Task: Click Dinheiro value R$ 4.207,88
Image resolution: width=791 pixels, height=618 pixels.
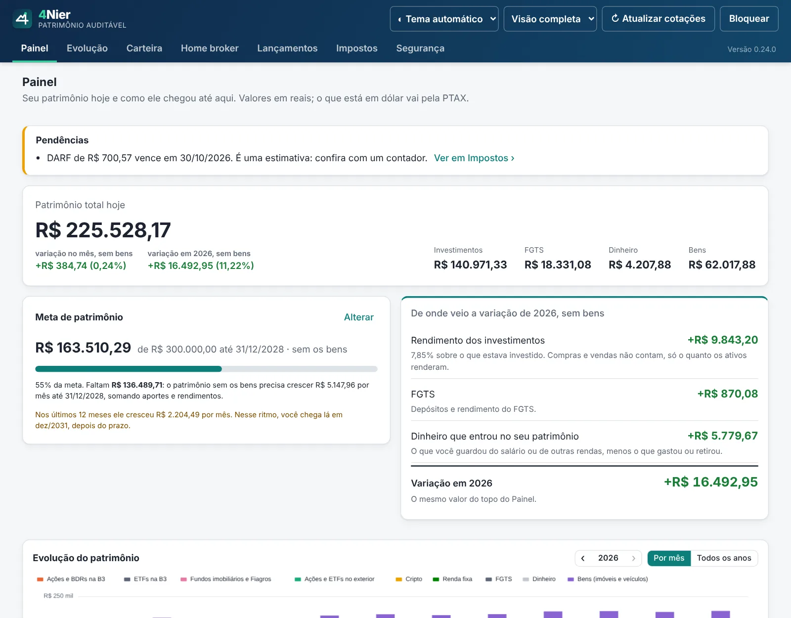Action: pyautogui.click(x=640, y=265)
